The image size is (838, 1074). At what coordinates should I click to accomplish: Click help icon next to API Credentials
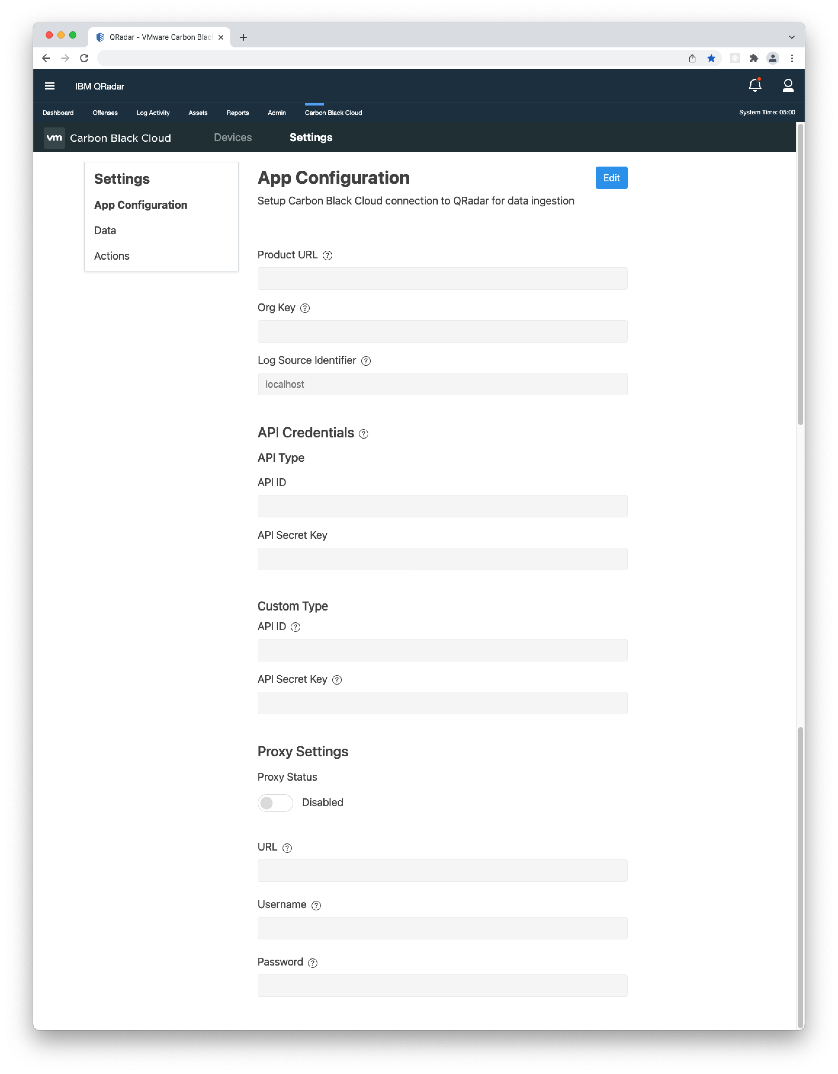coord(364,433)
